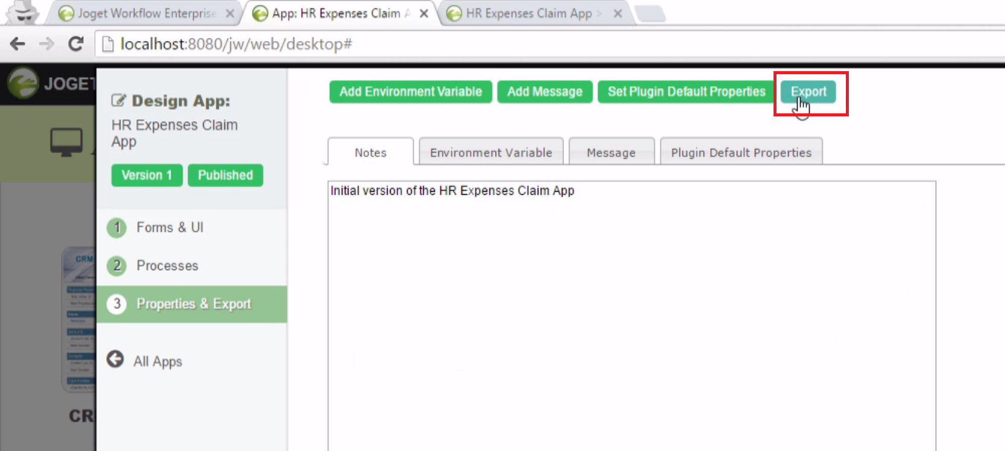Open a new browser tab

[x=651, y=13]
